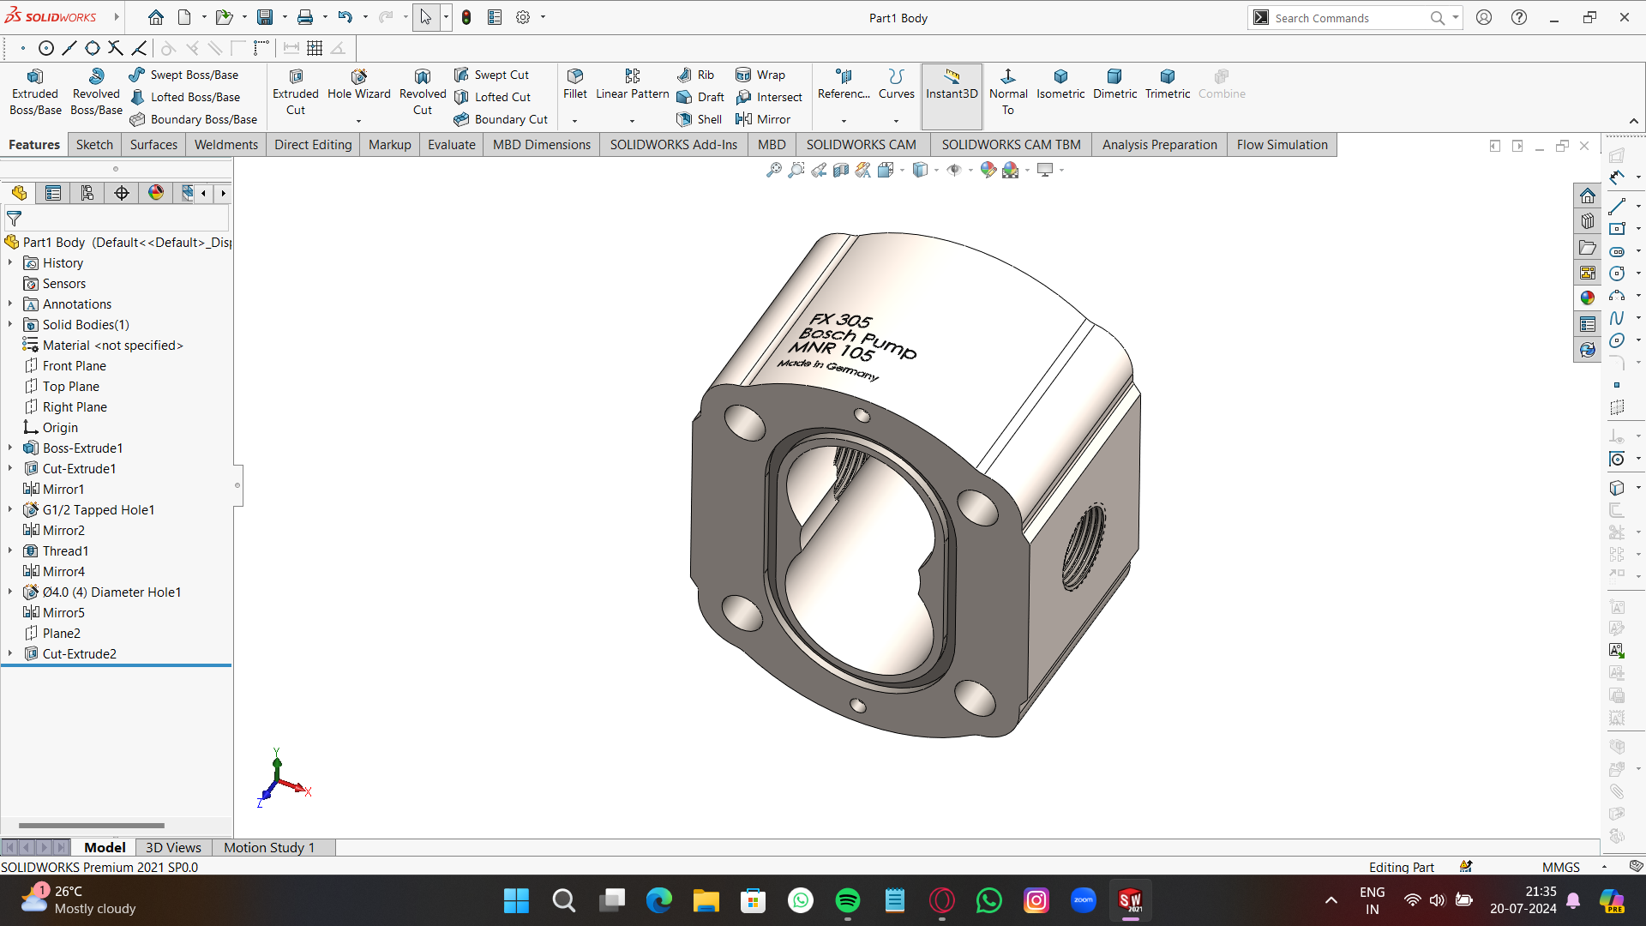Viewport: 1646px width, 926px height.
Task: Switch view to Trimetric
Action: coord(1168,86)
